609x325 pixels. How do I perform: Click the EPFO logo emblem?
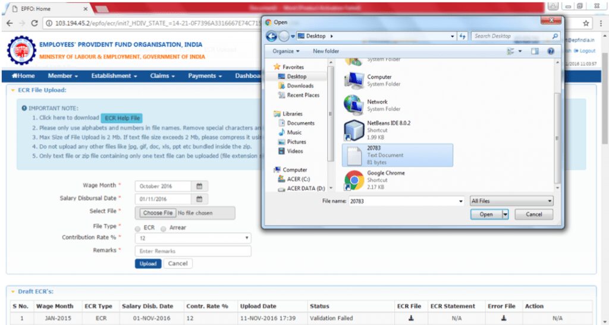click(22, 51)
